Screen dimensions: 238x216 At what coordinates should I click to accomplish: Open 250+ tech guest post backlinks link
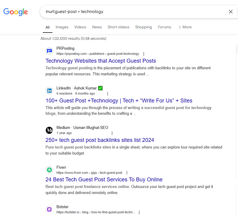click(100, 140)
